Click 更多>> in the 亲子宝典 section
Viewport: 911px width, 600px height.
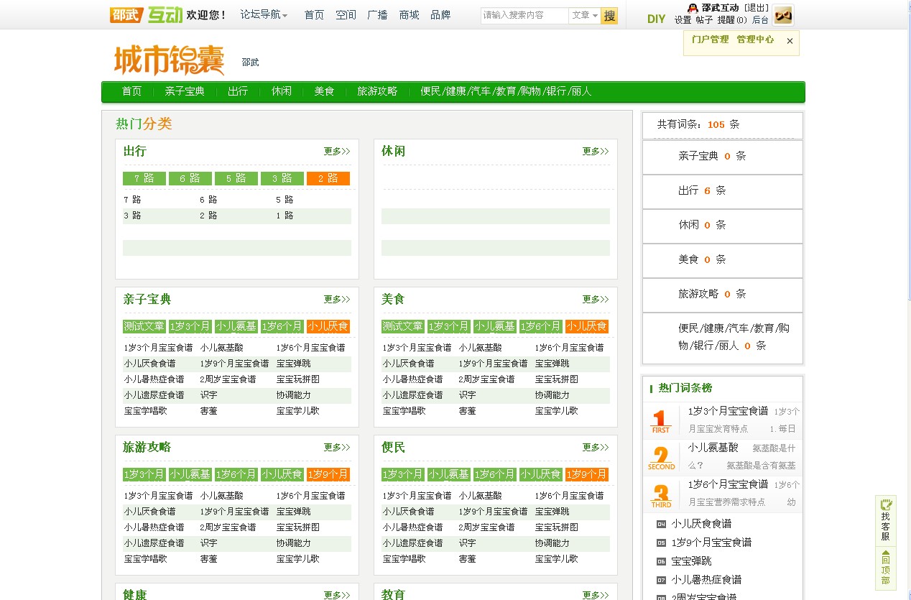click(337, 300)
